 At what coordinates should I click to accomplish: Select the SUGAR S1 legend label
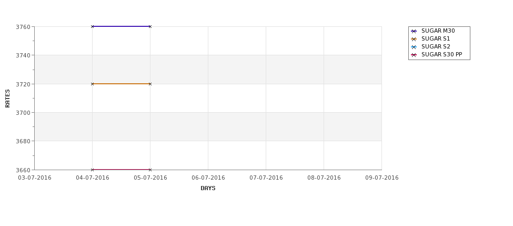435,39
